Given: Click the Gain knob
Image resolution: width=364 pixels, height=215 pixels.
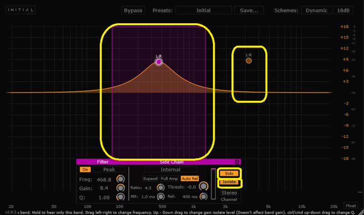Looking at the screenshot, I should pos(121,188).
